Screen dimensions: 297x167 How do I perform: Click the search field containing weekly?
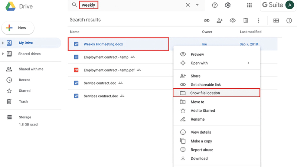[x=134, y=5]
